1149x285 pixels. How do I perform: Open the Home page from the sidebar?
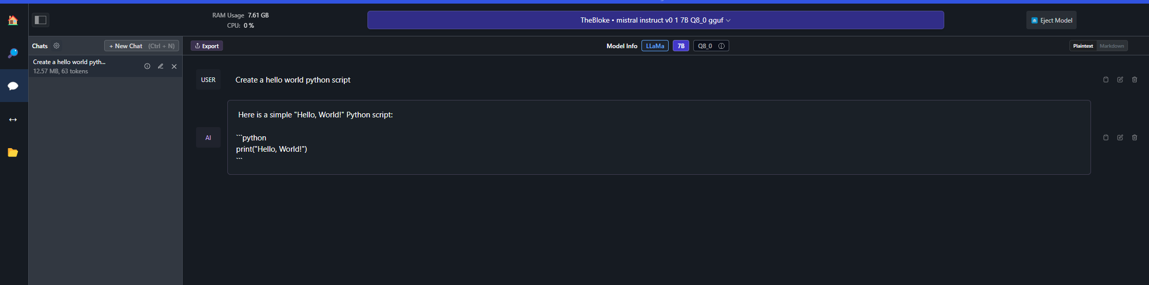point(13,21)
